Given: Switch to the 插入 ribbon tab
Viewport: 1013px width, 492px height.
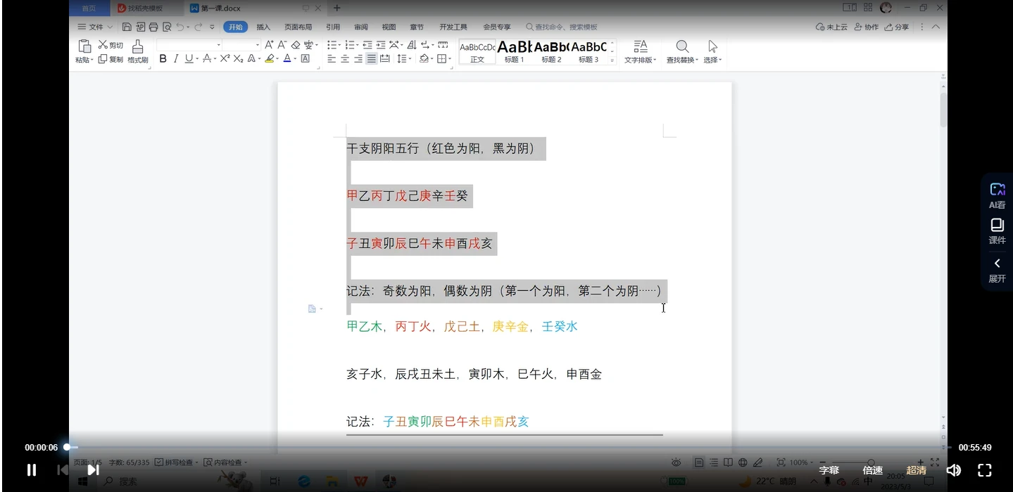Looking at the screenshot, I should coord(263,27).
